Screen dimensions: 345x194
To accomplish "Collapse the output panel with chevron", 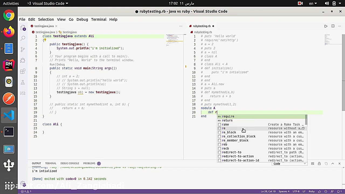I will [333, 164].
